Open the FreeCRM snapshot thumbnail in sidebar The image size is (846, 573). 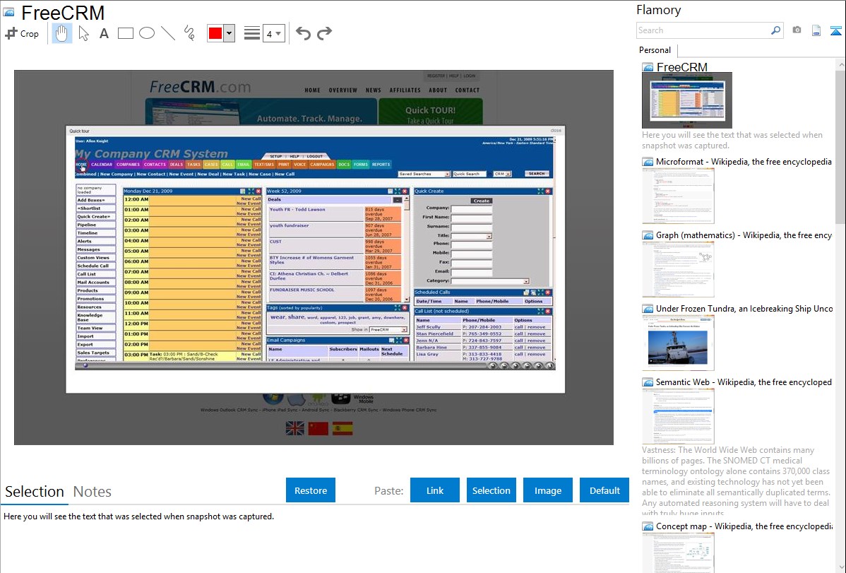[x=687, y=100]
